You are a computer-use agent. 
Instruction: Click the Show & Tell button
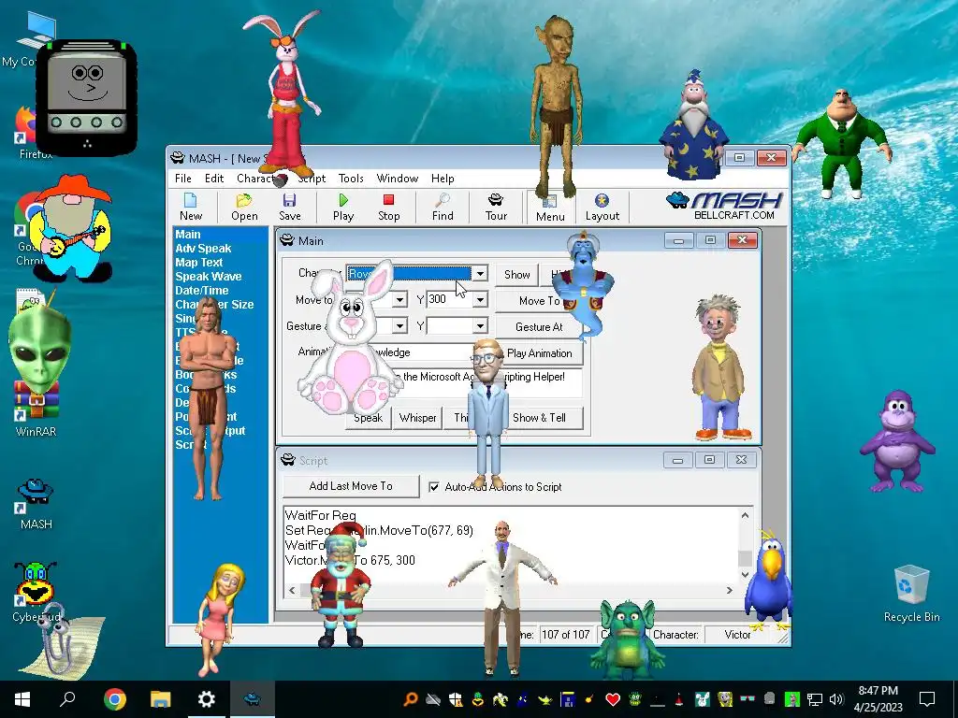tap(539, 418)
